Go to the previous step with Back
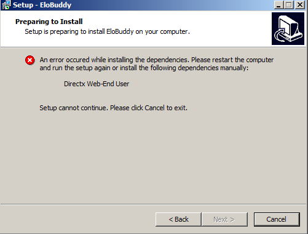The image size is (308, 234). tap(178, 219)
